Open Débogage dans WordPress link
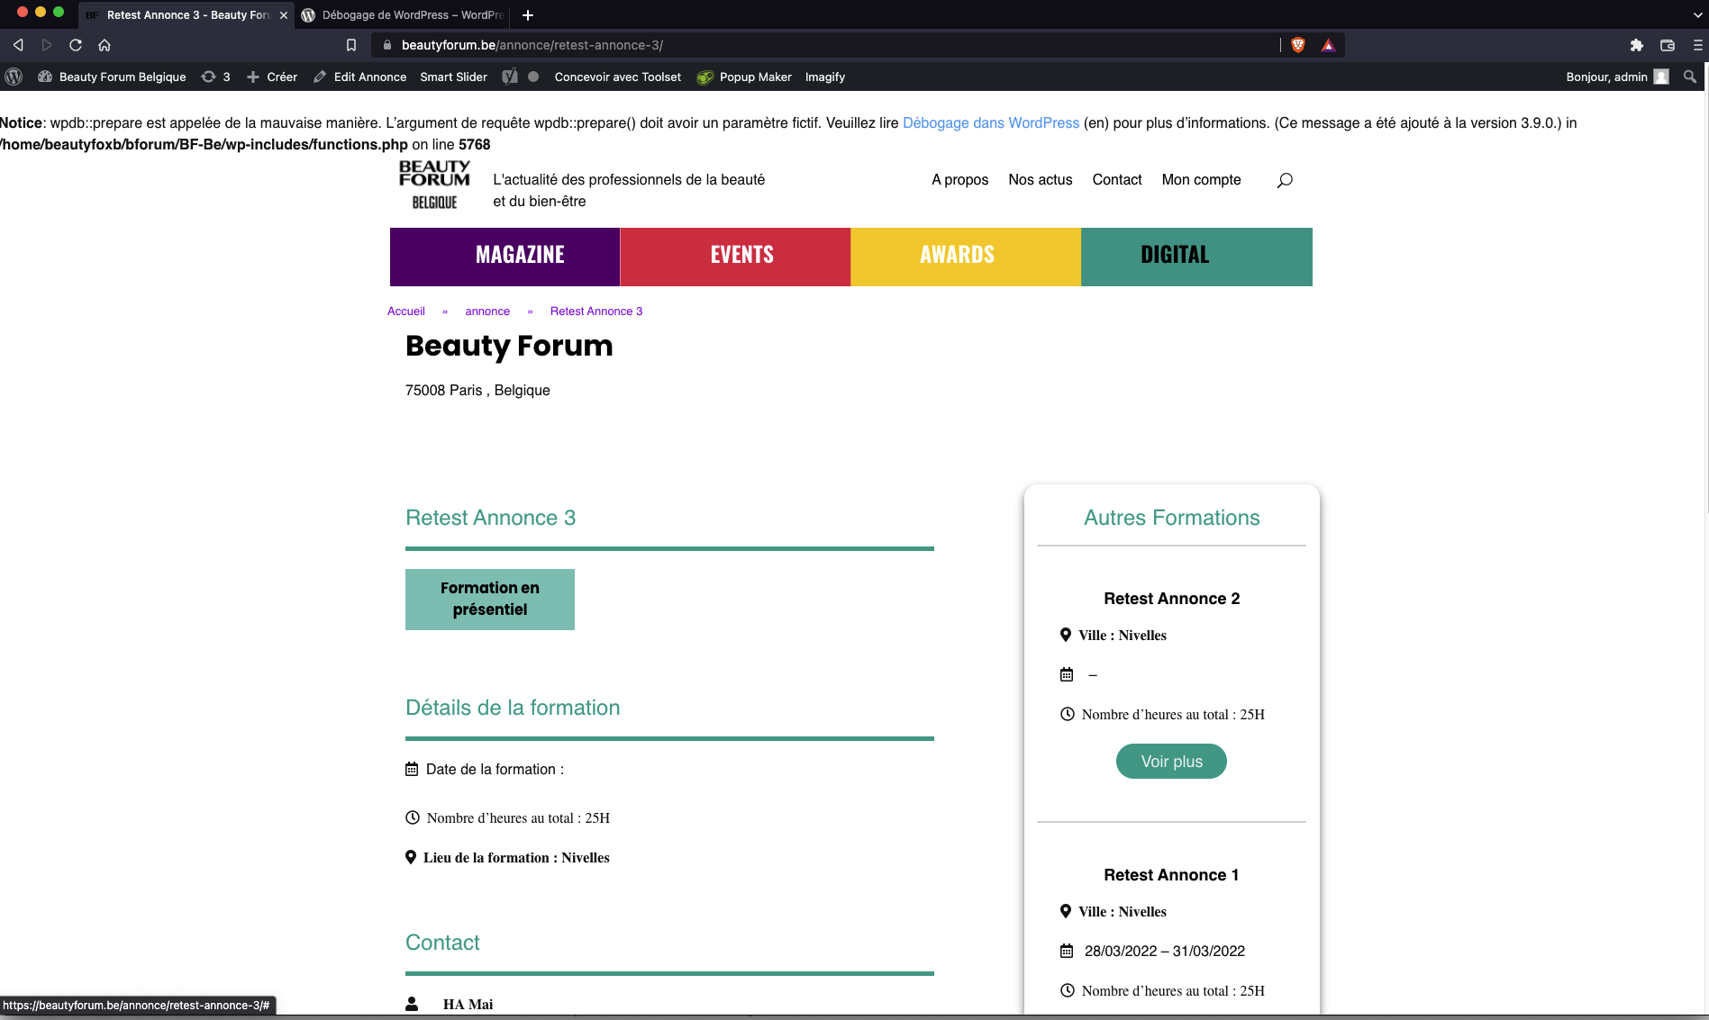This screenshot has height=1020, width=1709. click(991, 122)
